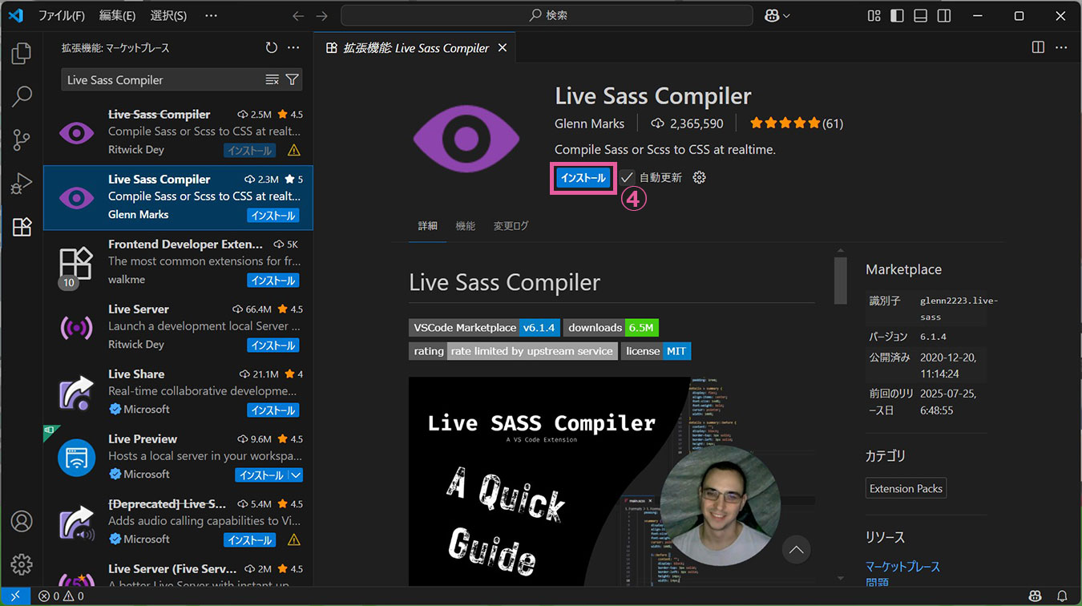Select Live Server by Ritwick Dey item
1082x606 pixels.
178,327
